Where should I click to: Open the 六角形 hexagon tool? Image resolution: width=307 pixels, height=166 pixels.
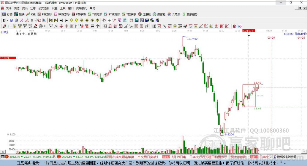tap(174, 14)
